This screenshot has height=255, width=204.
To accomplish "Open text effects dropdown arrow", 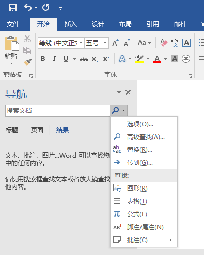I will click(x=130, y=59).
